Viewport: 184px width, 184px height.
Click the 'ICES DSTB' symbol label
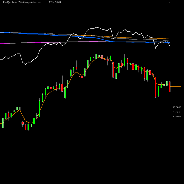pos(55,2)
